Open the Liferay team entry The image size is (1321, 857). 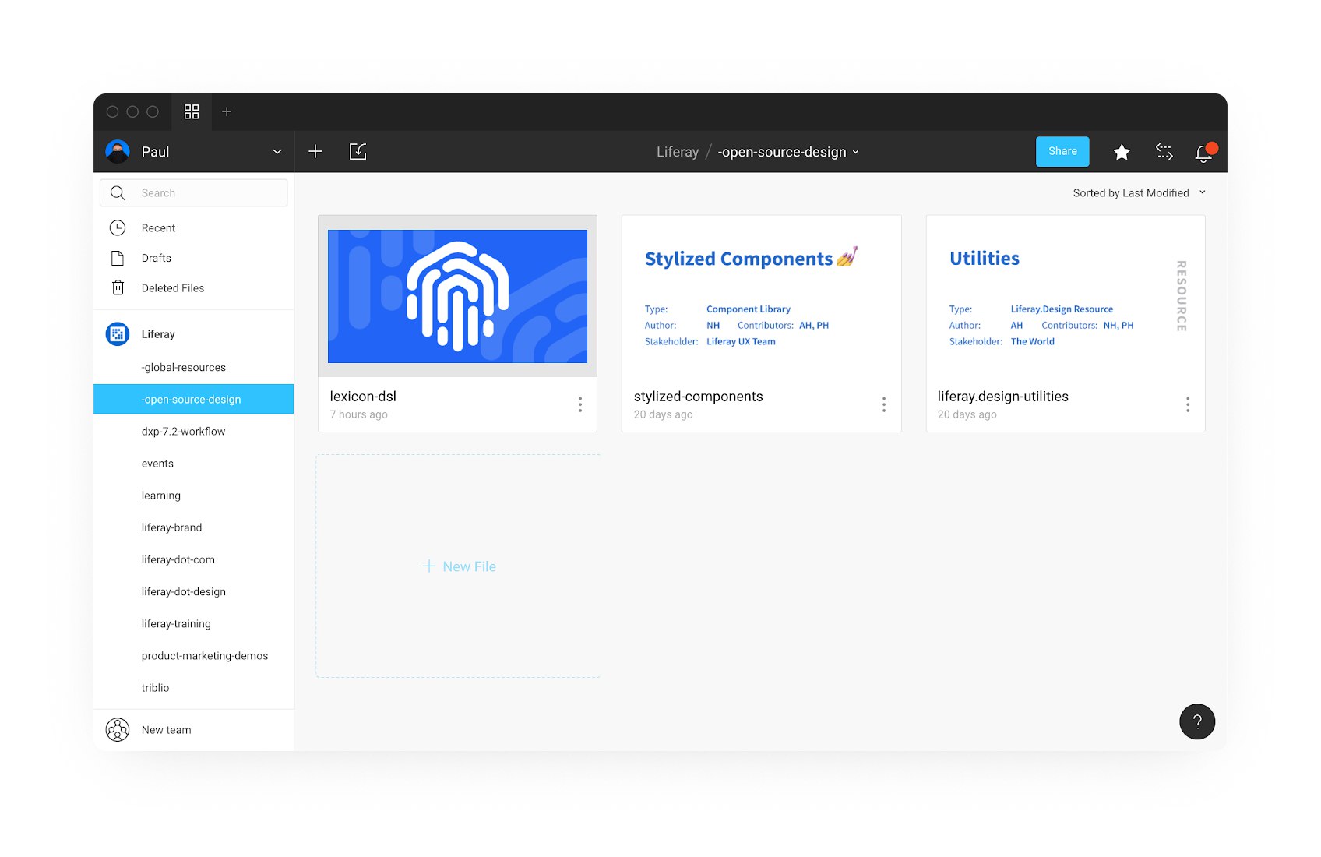194,333
